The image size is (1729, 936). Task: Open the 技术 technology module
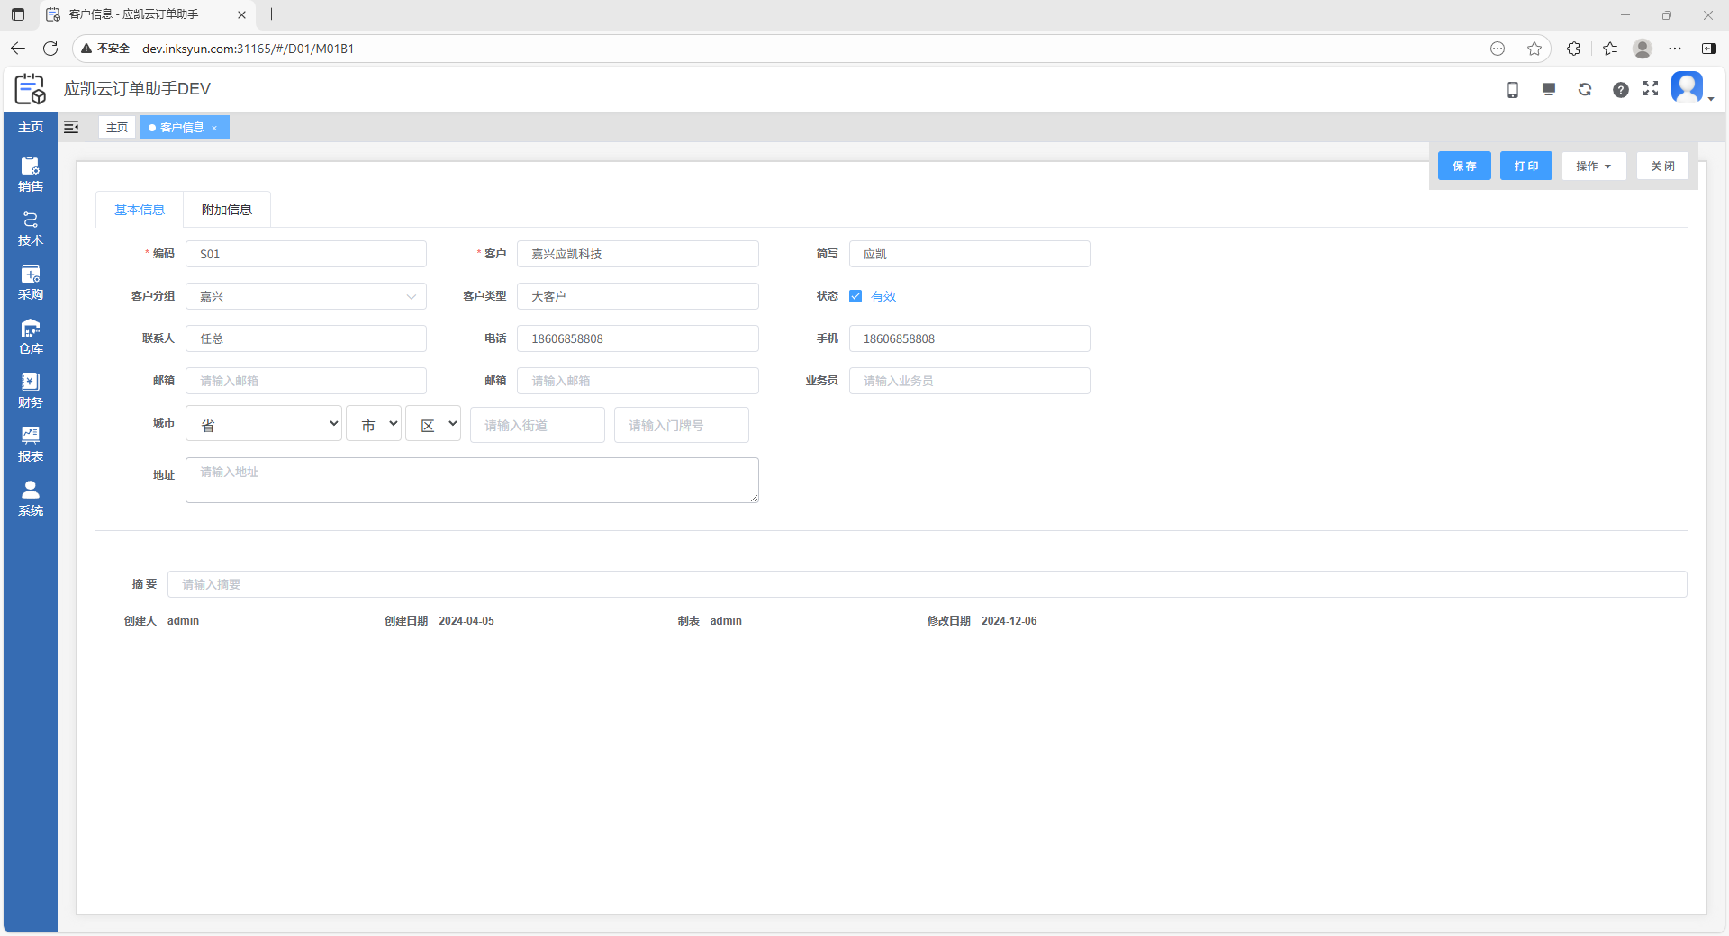click(x=31, y=229)
